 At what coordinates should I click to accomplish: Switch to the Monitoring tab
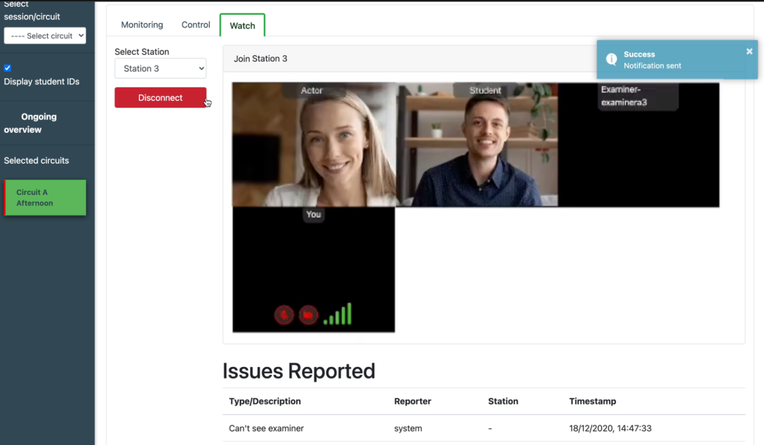[142, 25]
